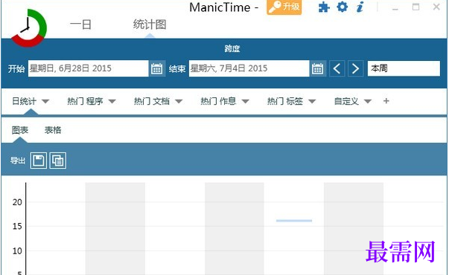Select the 热门 文档 tab
This screenshot has width=449, height=275.
click(x=152, y=101)
